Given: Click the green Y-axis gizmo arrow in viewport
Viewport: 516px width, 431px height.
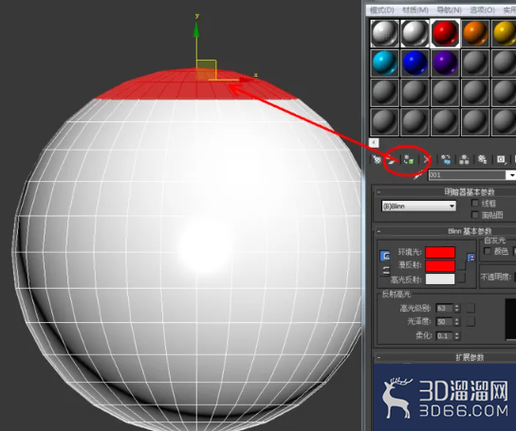Looking at the screenshot, I should tap(196, 29).
